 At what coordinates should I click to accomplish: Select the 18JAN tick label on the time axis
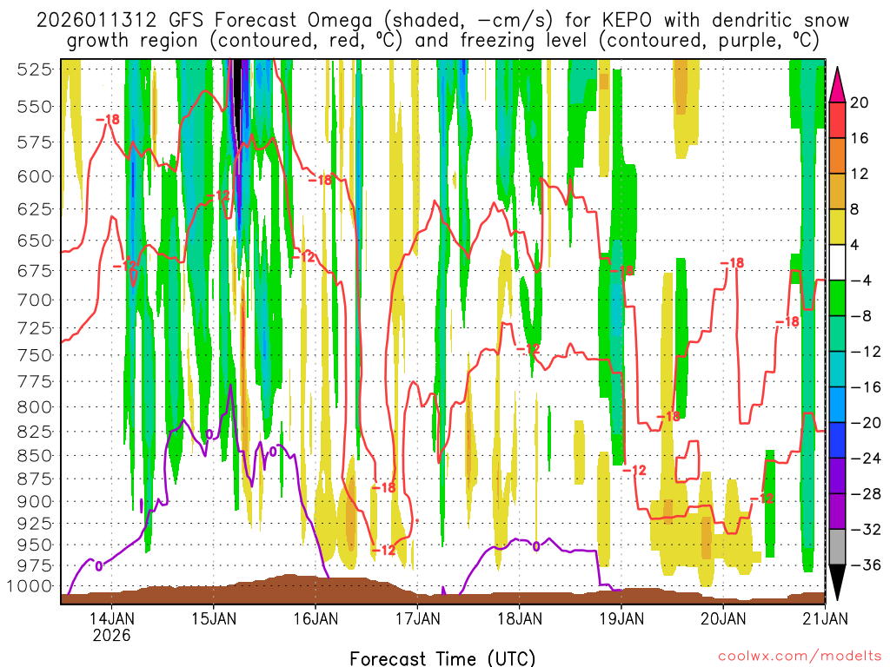[519, 618]
